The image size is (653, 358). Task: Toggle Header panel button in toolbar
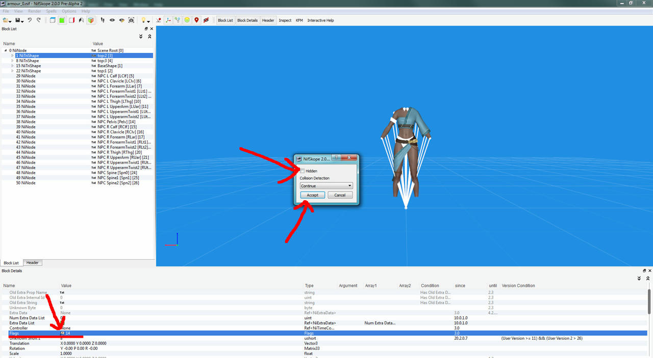[268, 20]
